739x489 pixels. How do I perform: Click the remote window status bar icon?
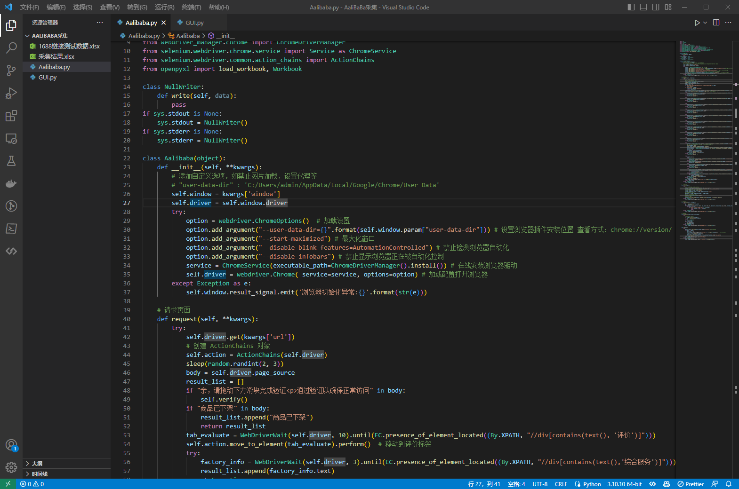click(8, 484)
